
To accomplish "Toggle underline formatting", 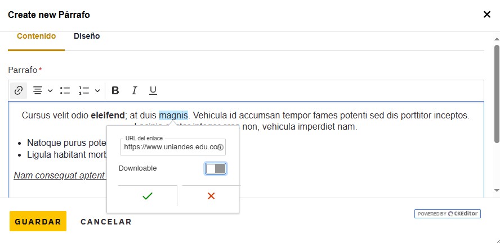I will click(x=153, y=90).
